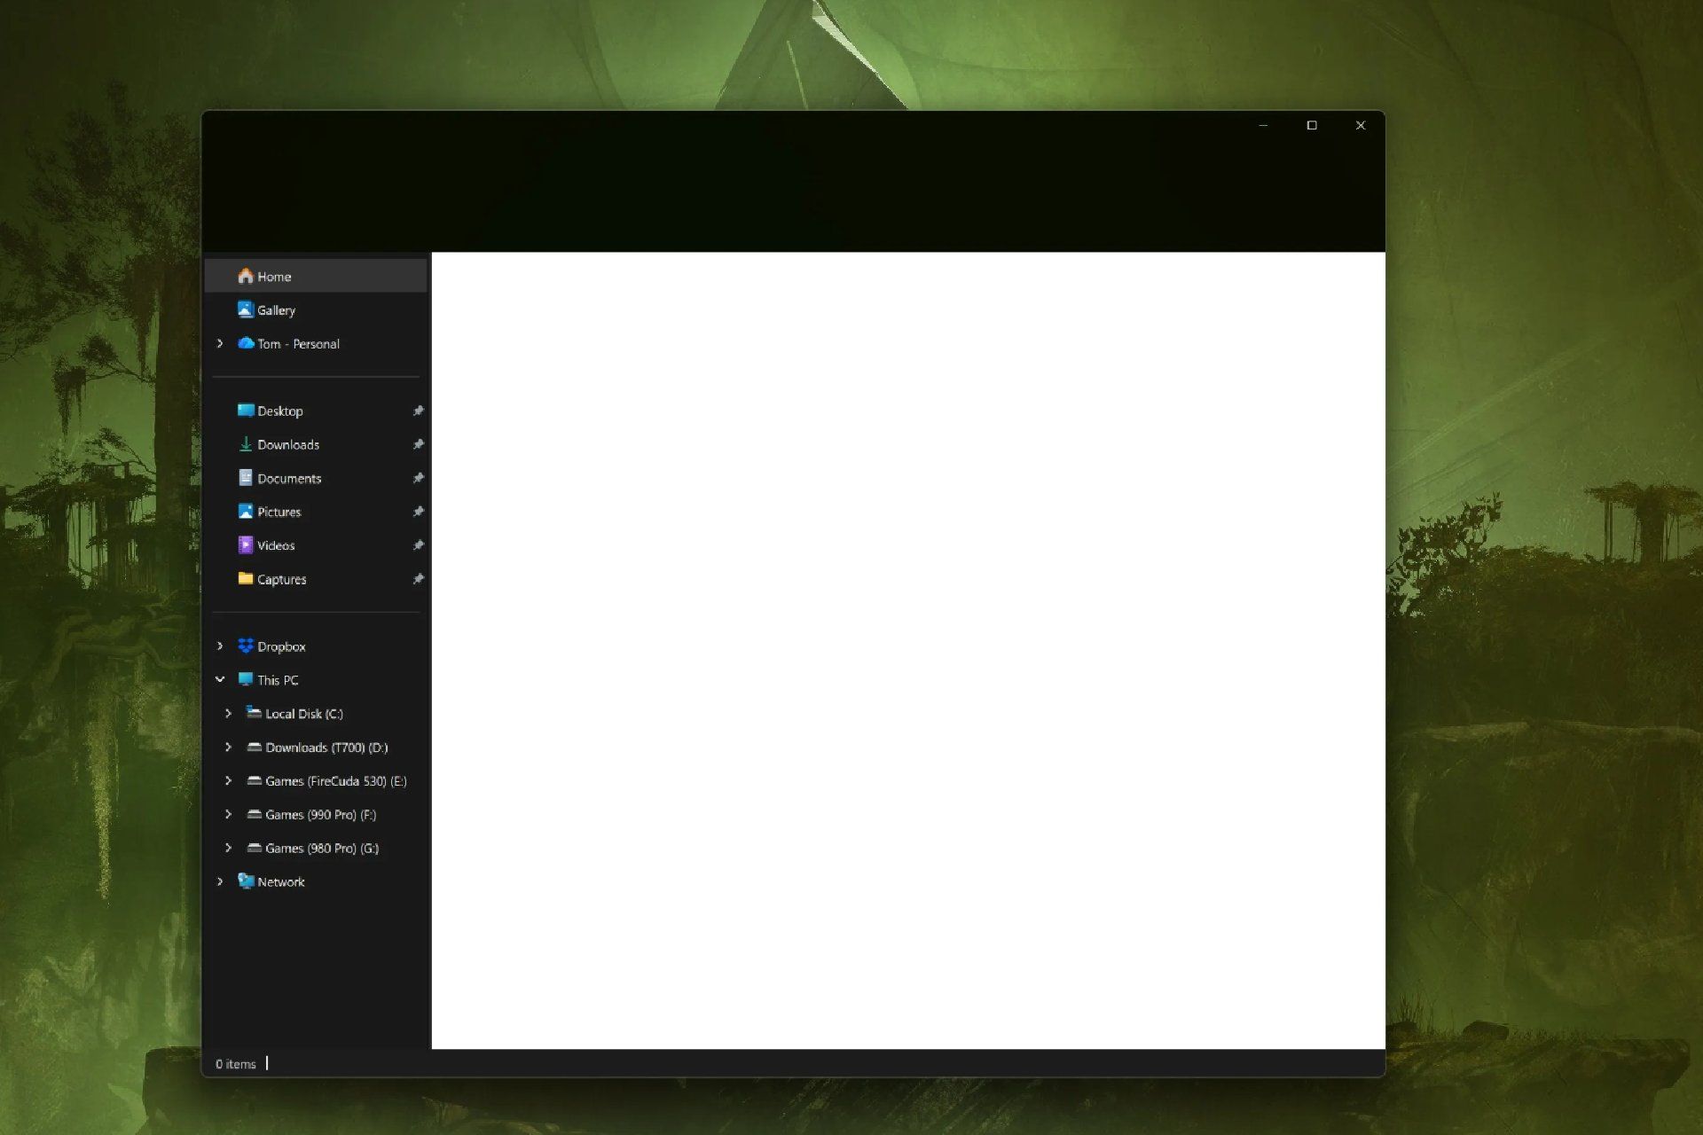Click the pin icon next to Videos
The image size is (1703, 1135).
pyautogui.click(x=418, y=545)
